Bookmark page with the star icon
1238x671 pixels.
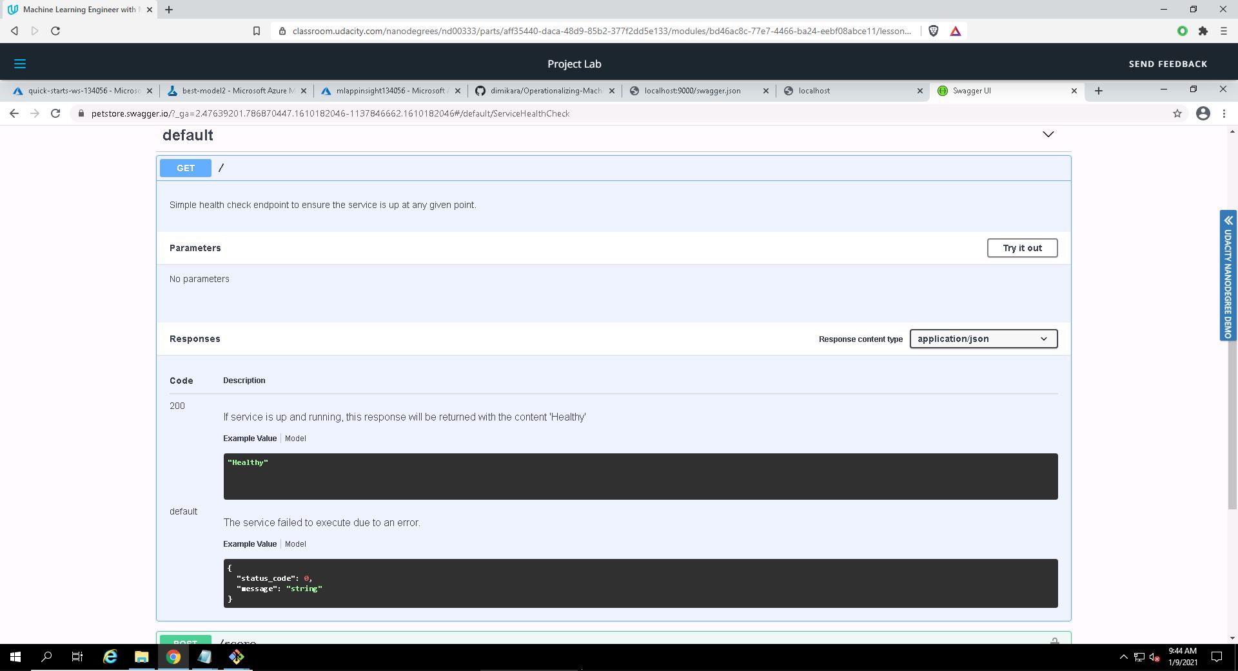(1177, 113)
